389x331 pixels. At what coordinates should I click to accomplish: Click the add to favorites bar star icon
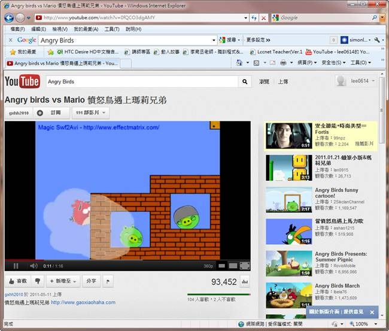pyautogui.click(x=51, y=52)
